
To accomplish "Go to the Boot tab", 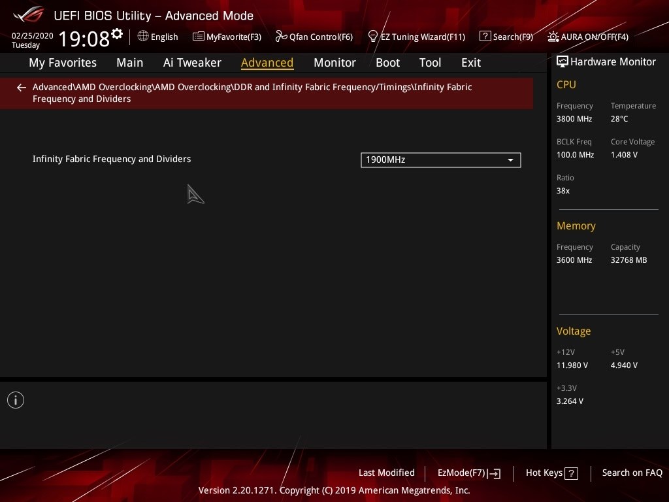I will [x=387, y=63].
